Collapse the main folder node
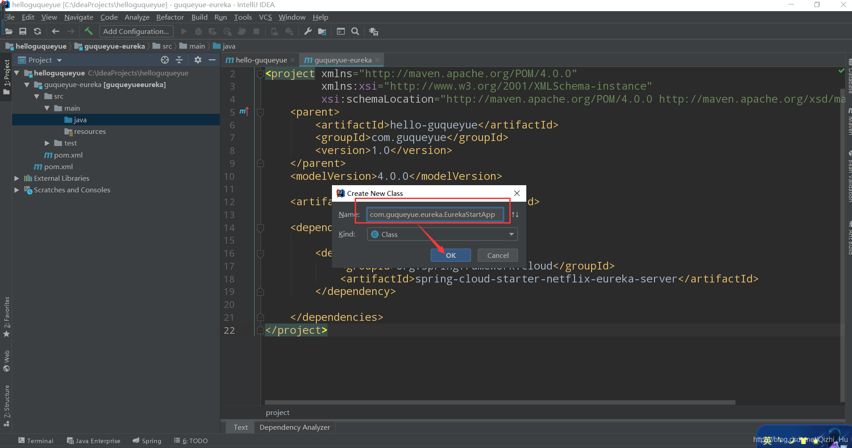The image size is (852, 448). coord(47,108)
